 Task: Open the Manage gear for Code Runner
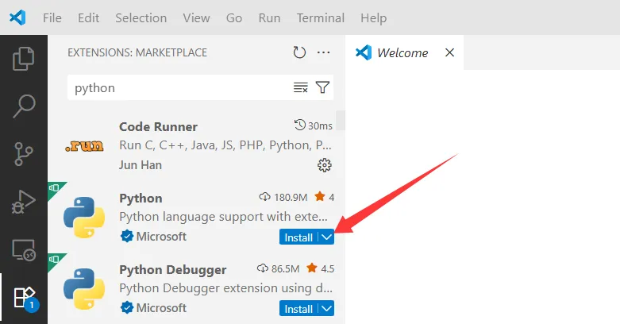[325, 165]
